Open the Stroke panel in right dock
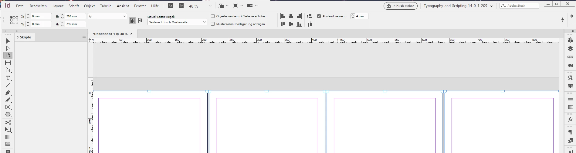The width and height of the screenshot is (576, 153). (570, 99)
